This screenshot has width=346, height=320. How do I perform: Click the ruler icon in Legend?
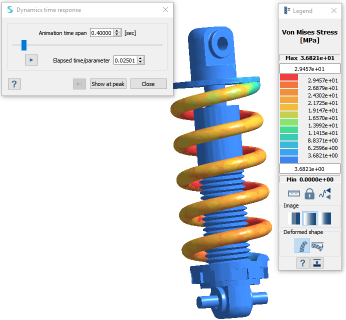click(293, 193)
